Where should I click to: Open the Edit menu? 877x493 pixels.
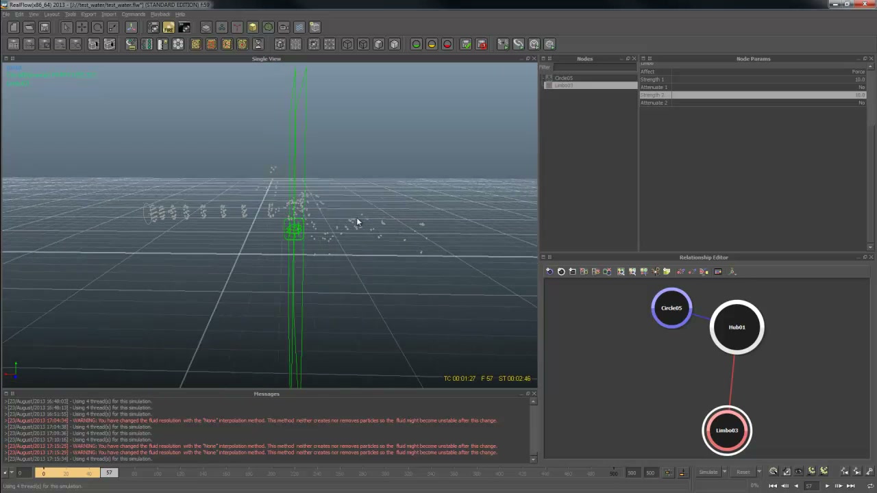tap(19, 14)
